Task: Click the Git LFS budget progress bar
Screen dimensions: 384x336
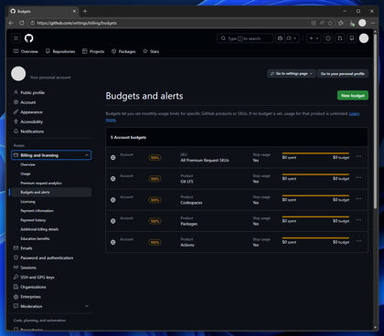Action: tap(315, 174)
